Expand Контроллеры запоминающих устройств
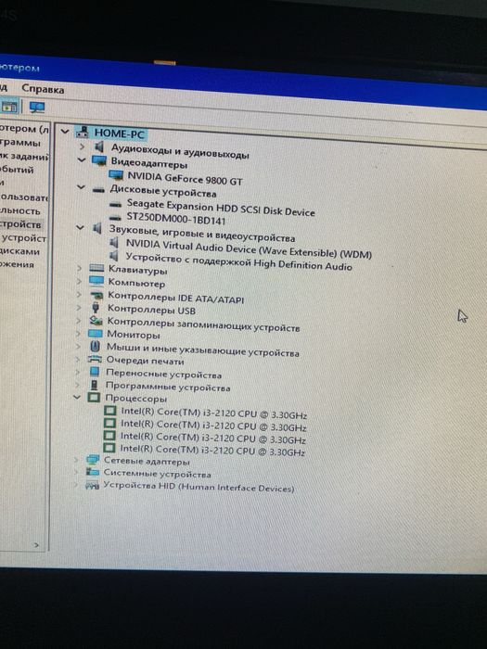 click(79, 321)
